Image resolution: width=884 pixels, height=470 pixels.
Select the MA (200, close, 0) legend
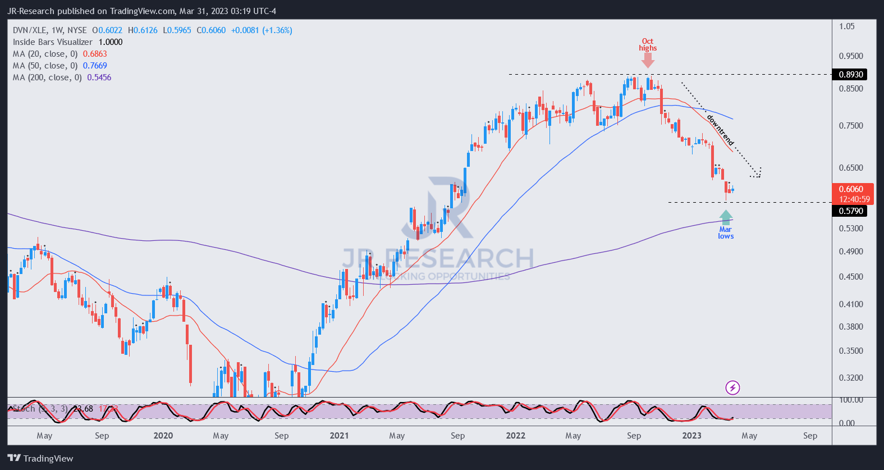(x=48, y=77)
